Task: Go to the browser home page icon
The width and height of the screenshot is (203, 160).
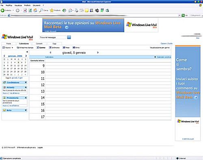Action: [35, 10]
